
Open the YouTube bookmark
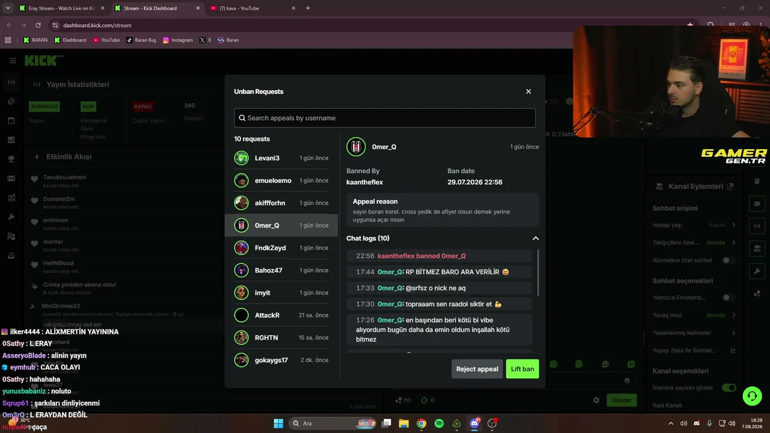click(x=106, y=40)
